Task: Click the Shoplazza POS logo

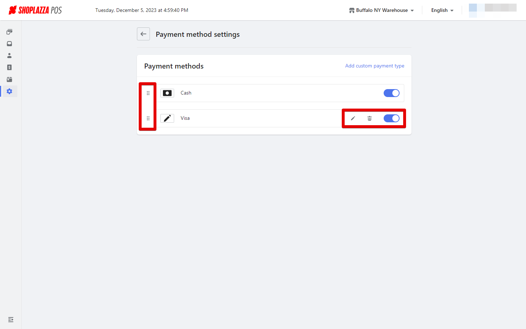Action: (35, 10)
